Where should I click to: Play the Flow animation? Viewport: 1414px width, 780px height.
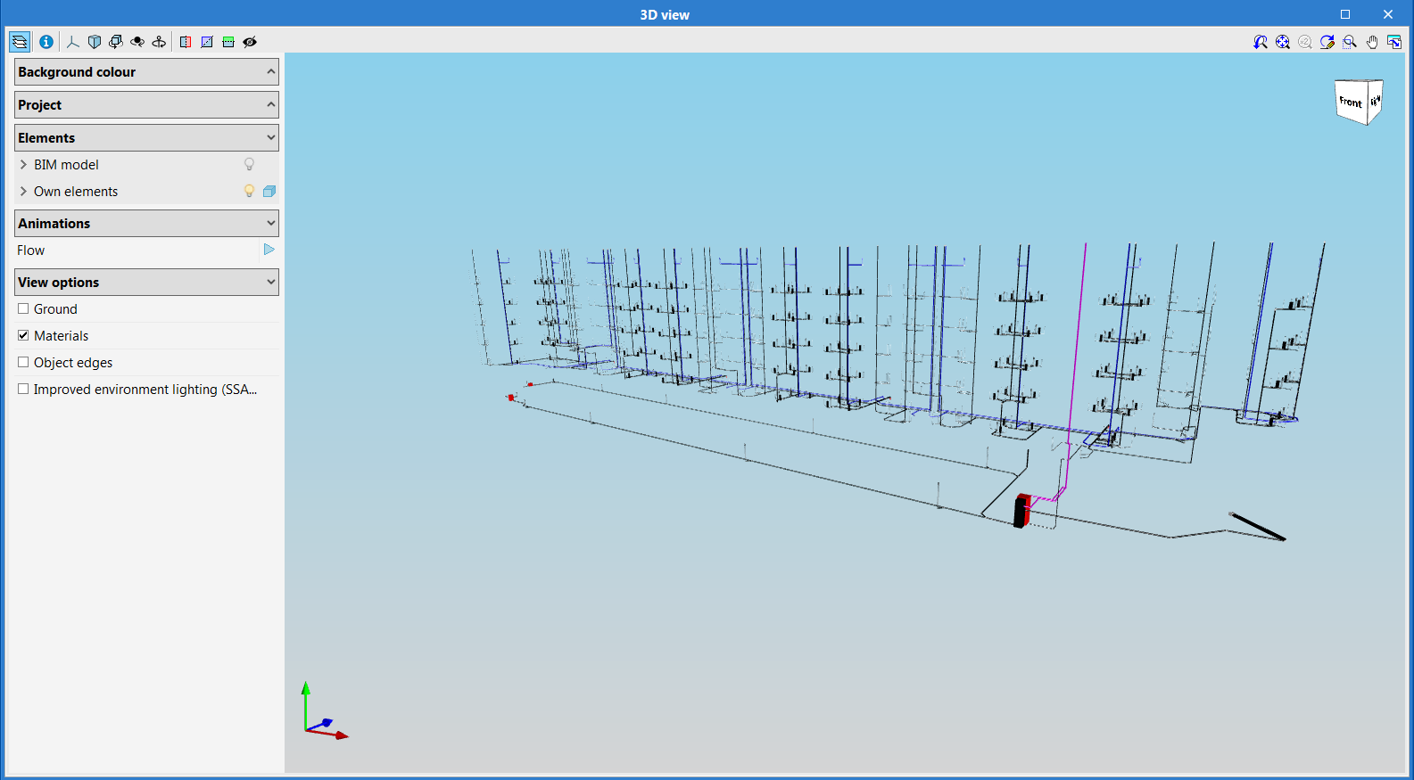tap(269, 250)
